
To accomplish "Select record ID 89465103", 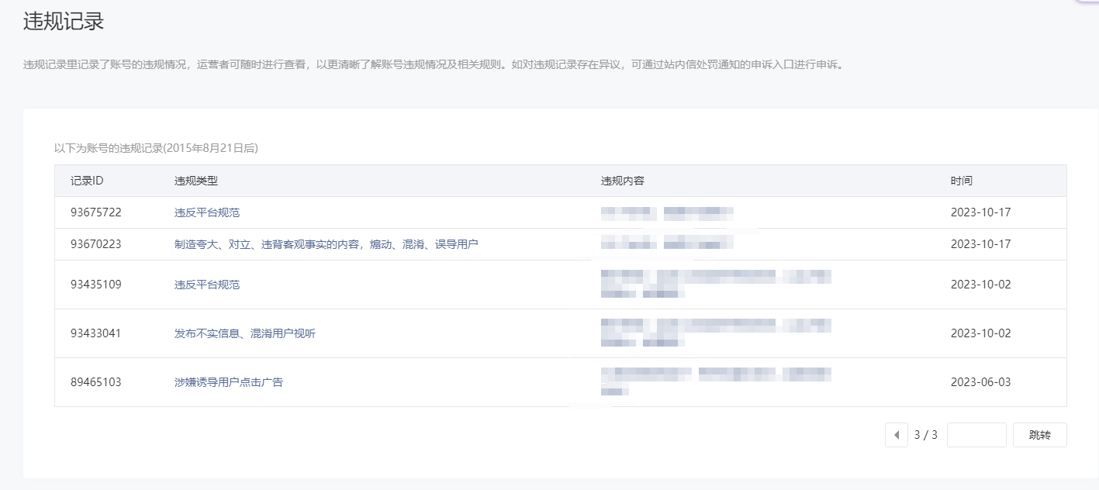I will coord(95,382).
